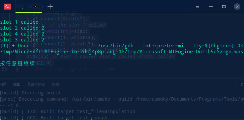Select the active terminal tab
This screenshot has width=244, height=120.
click(x=29, y=7)
